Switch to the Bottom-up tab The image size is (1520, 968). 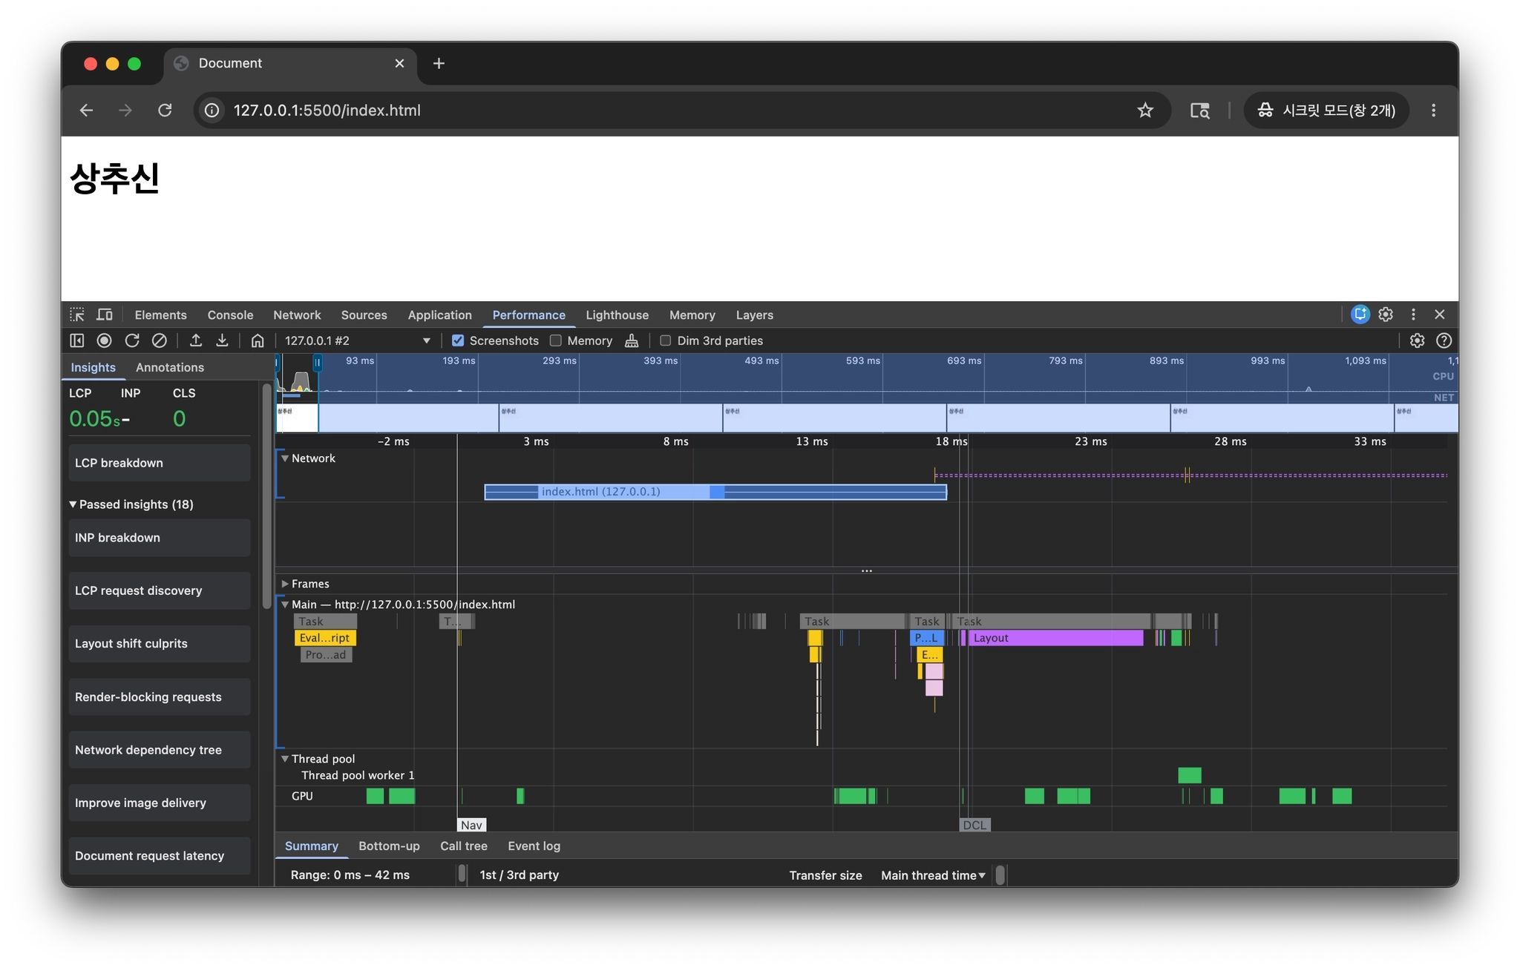click(x=389, y=846)
